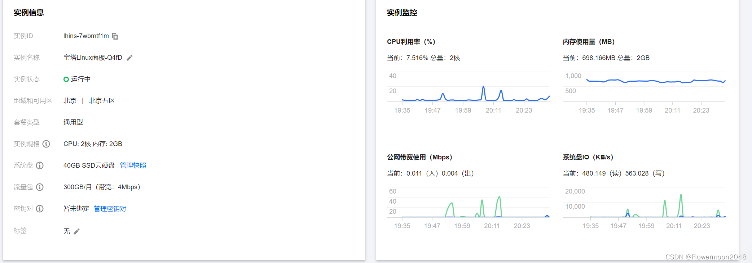
Task: Open the 管理快照 link
Action: (133, 165)
